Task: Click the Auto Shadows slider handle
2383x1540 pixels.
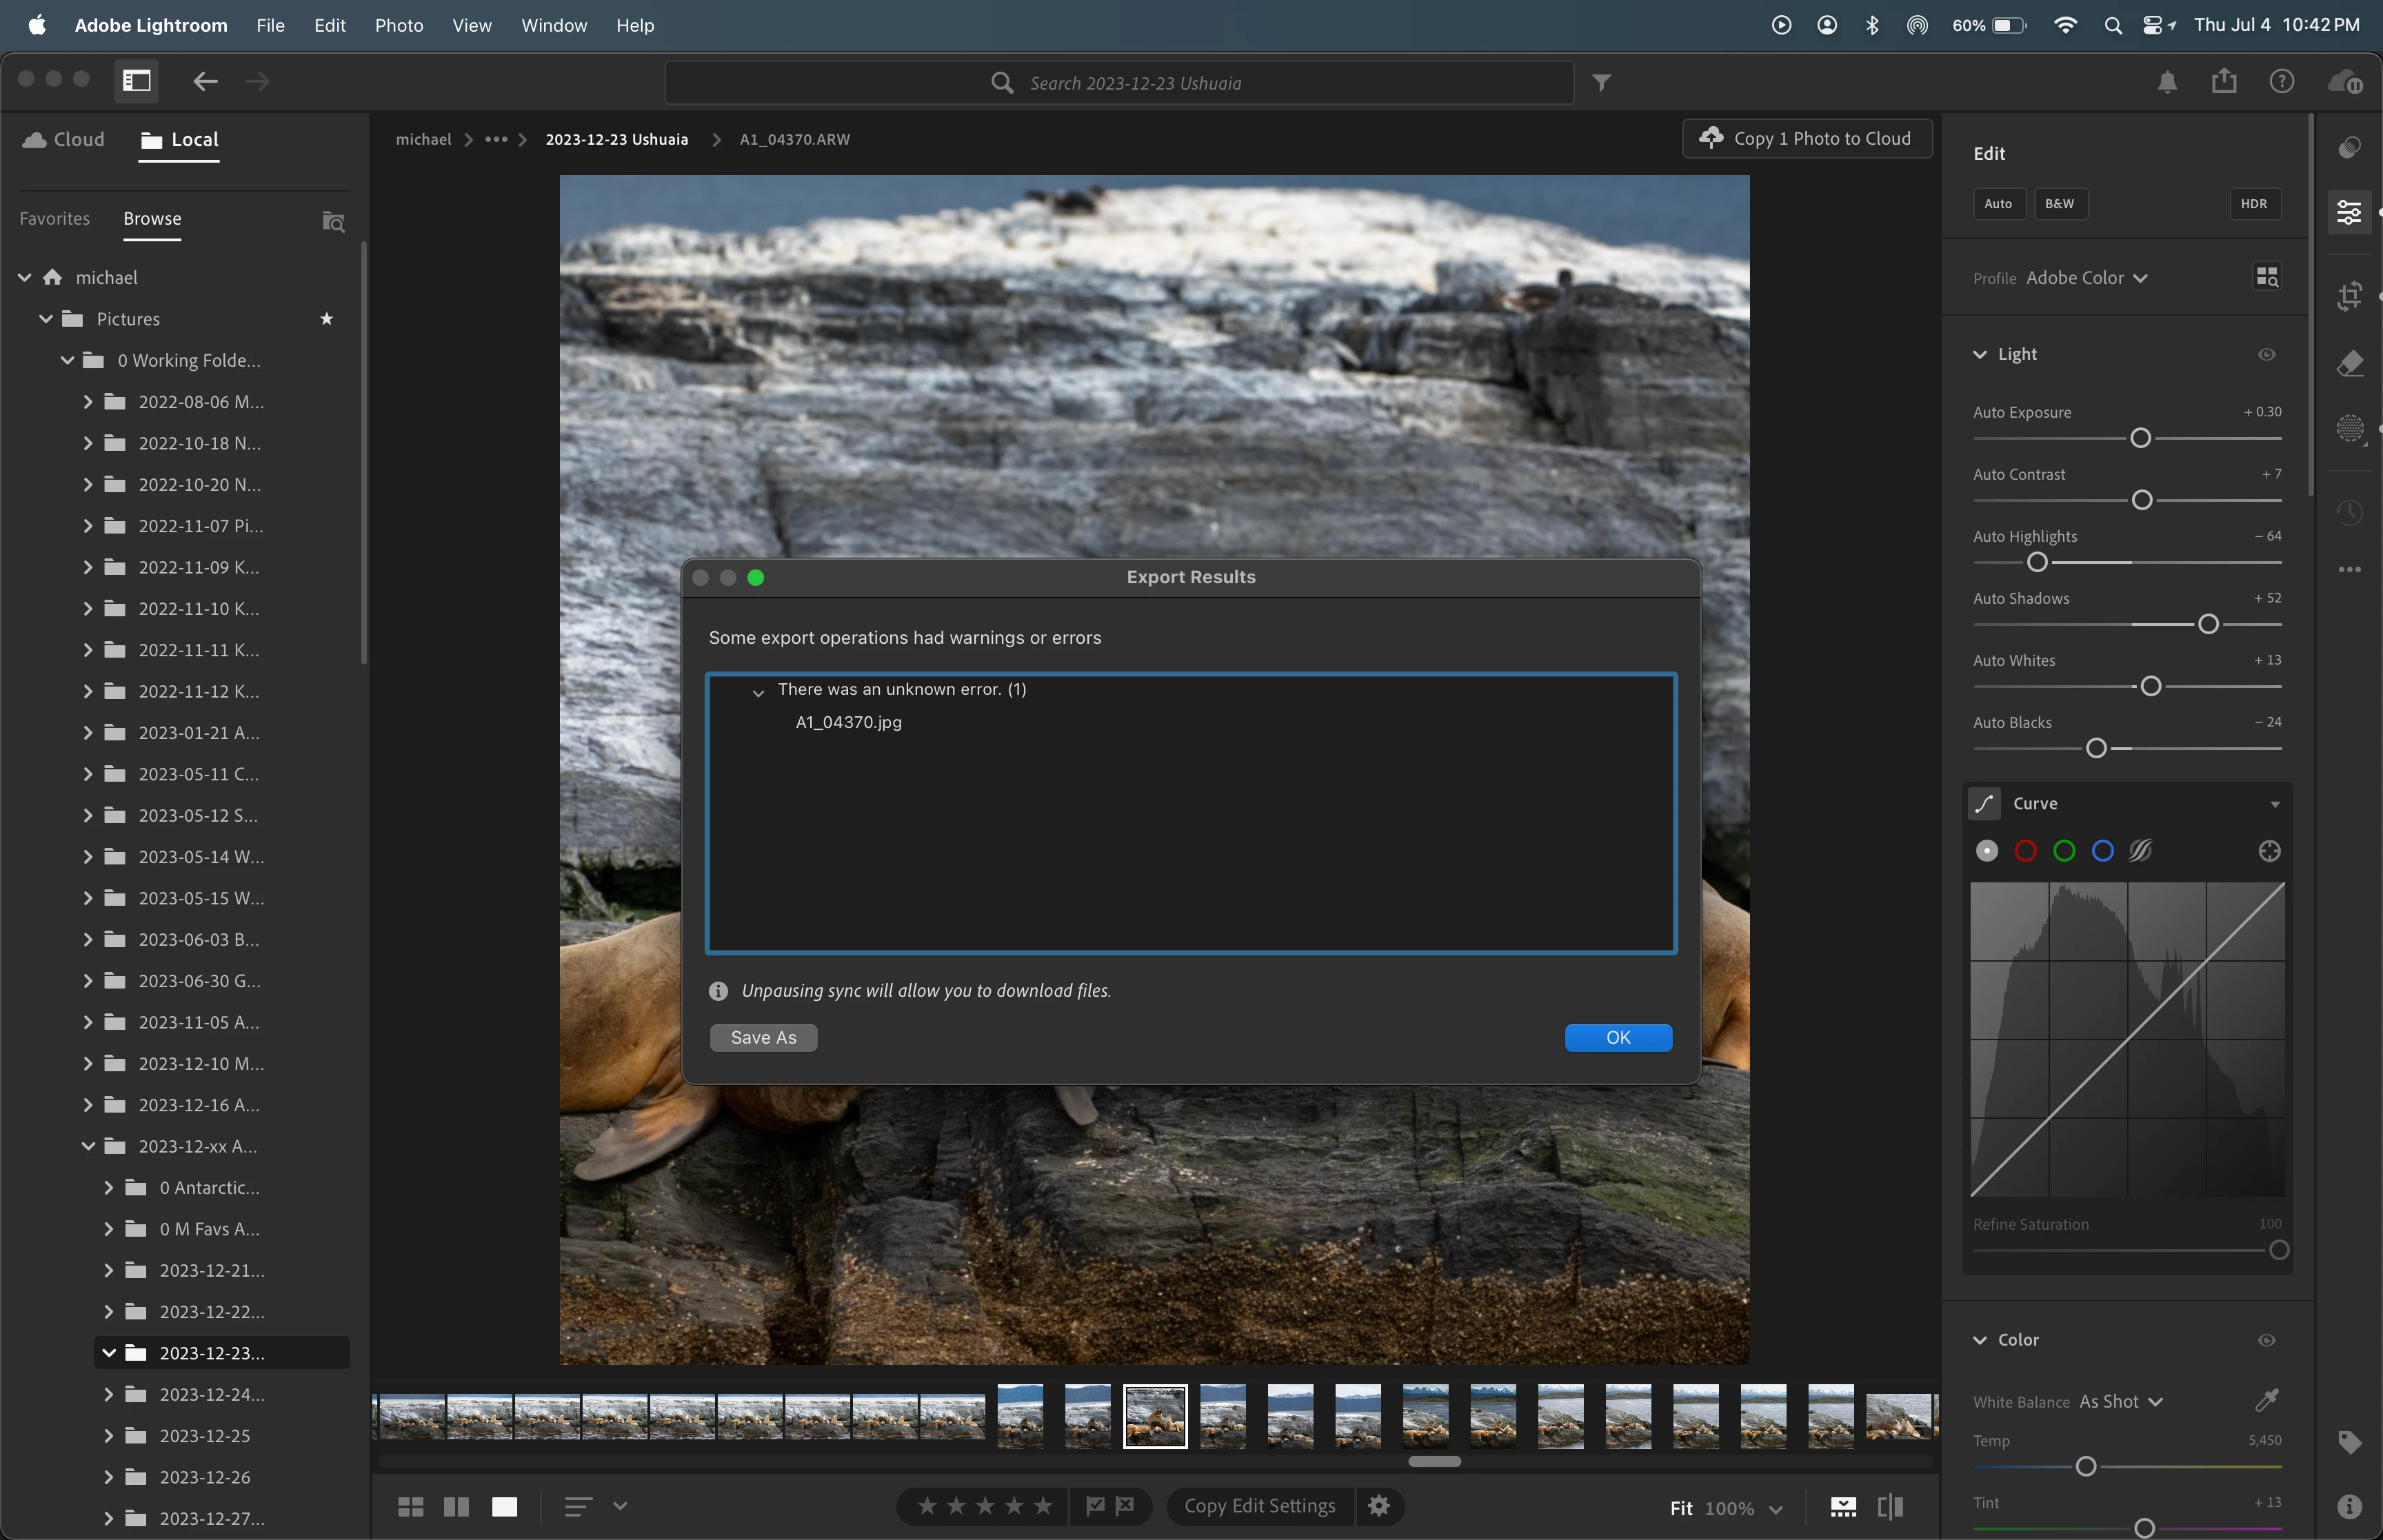Action: click(x=2208, y=624)
